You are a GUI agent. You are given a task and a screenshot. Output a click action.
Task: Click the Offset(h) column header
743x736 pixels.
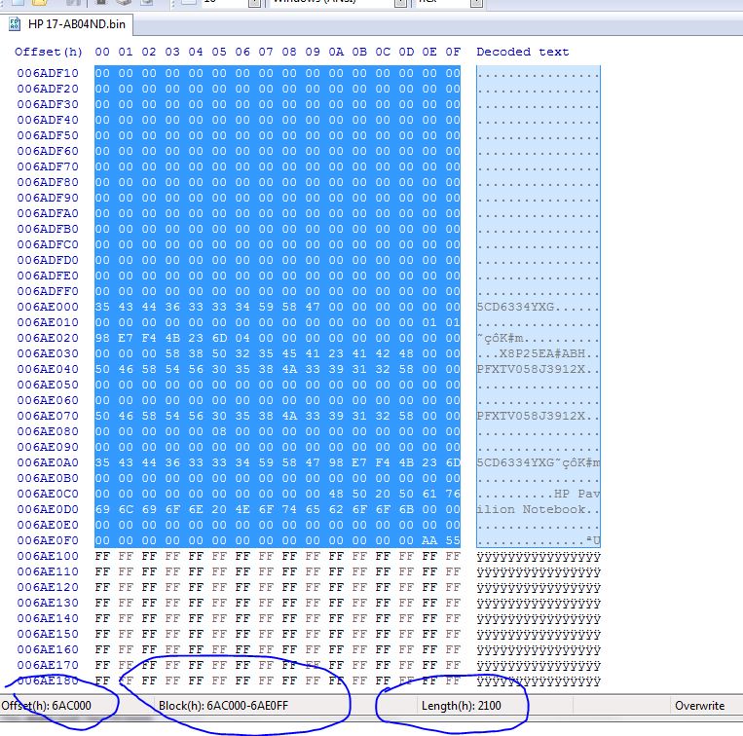click(x=49, y=52)
